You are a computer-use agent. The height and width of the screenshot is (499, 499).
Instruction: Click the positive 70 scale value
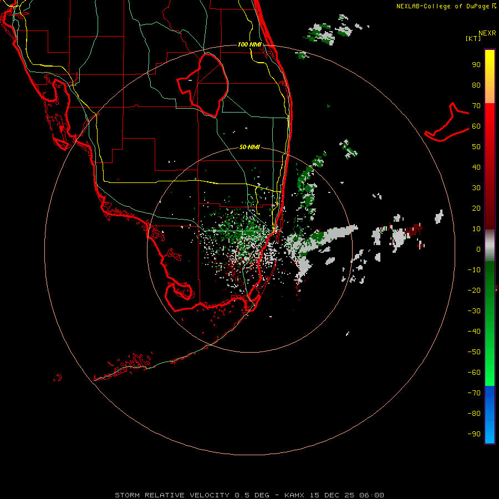click(x=476, y=106)
